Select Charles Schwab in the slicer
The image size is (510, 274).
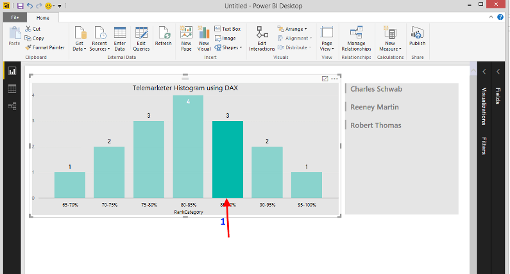pos(376,89)
